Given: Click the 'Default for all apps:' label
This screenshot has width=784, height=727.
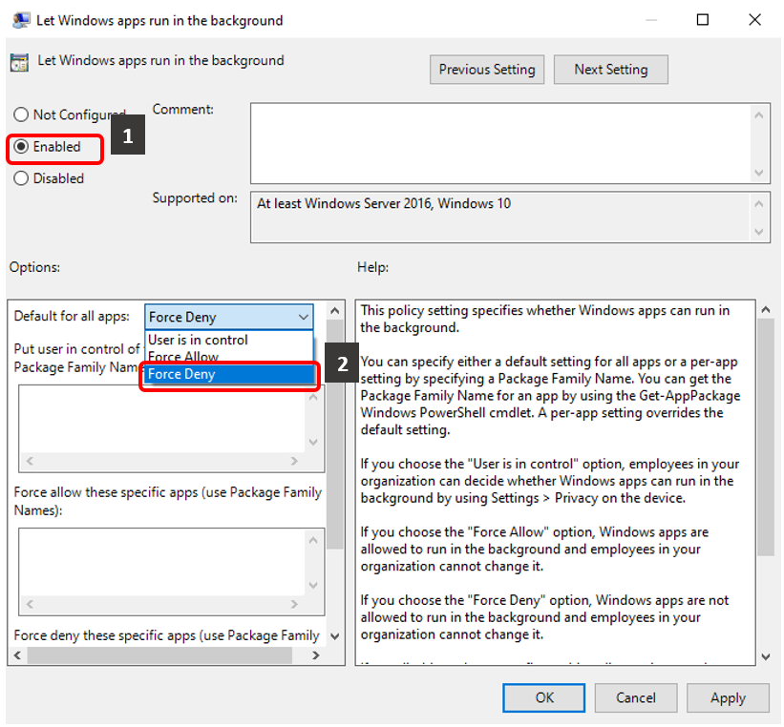Looking at the screenshot, I should click(72, 317).
